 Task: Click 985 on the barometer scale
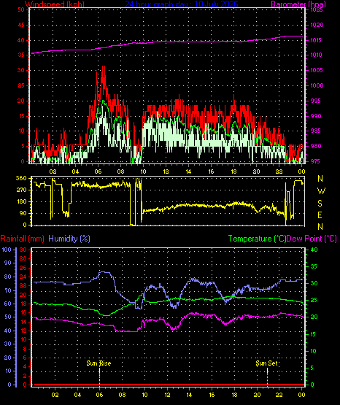[316, 131]
